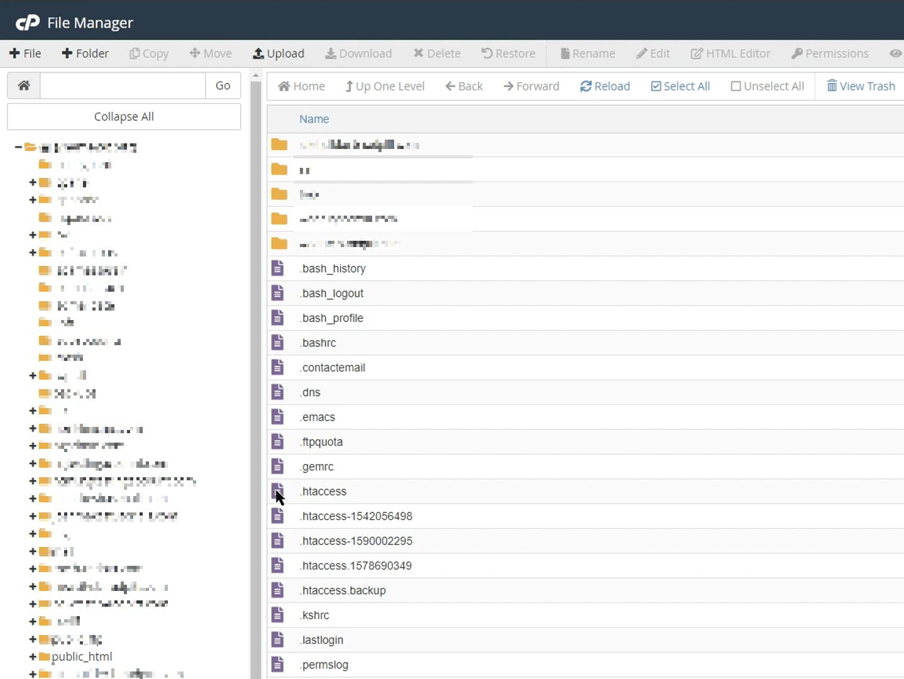Toggle the eye view icon at toolbar right
The width and height of the screenshot is (904, 679).
[895, 53]
